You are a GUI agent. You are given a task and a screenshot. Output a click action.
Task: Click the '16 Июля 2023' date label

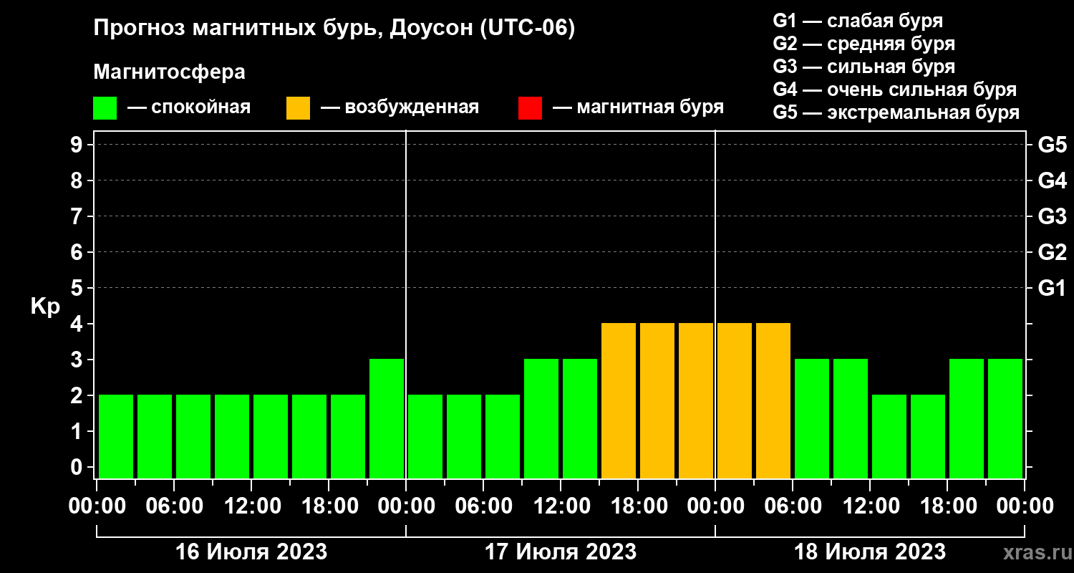click(251, 552)
